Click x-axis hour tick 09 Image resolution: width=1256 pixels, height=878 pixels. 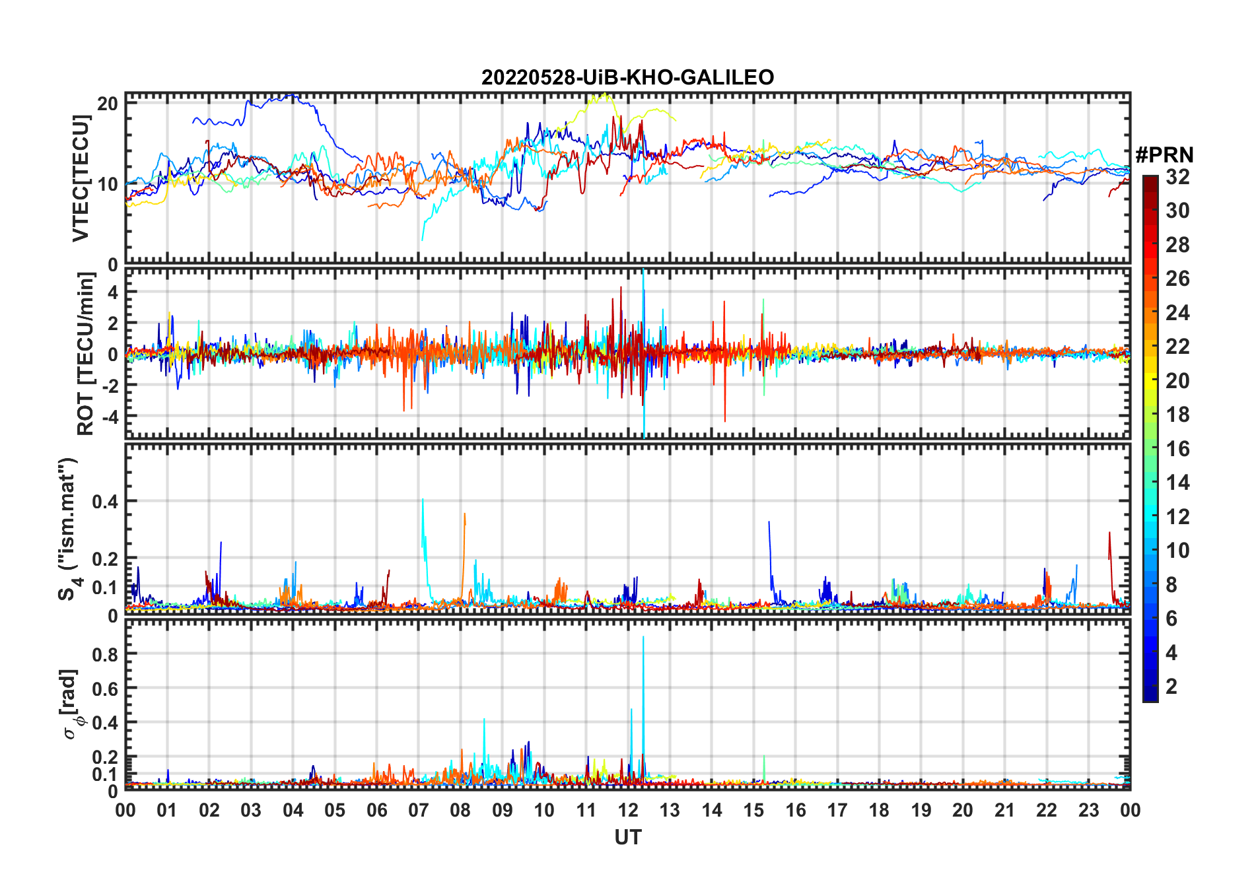[503, 811]
